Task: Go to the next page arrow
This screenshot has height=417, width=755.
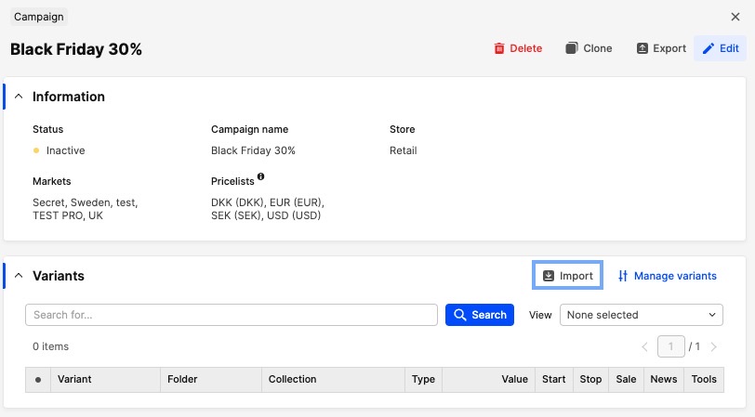Action: pyautogui.click(x=714, y=347)
